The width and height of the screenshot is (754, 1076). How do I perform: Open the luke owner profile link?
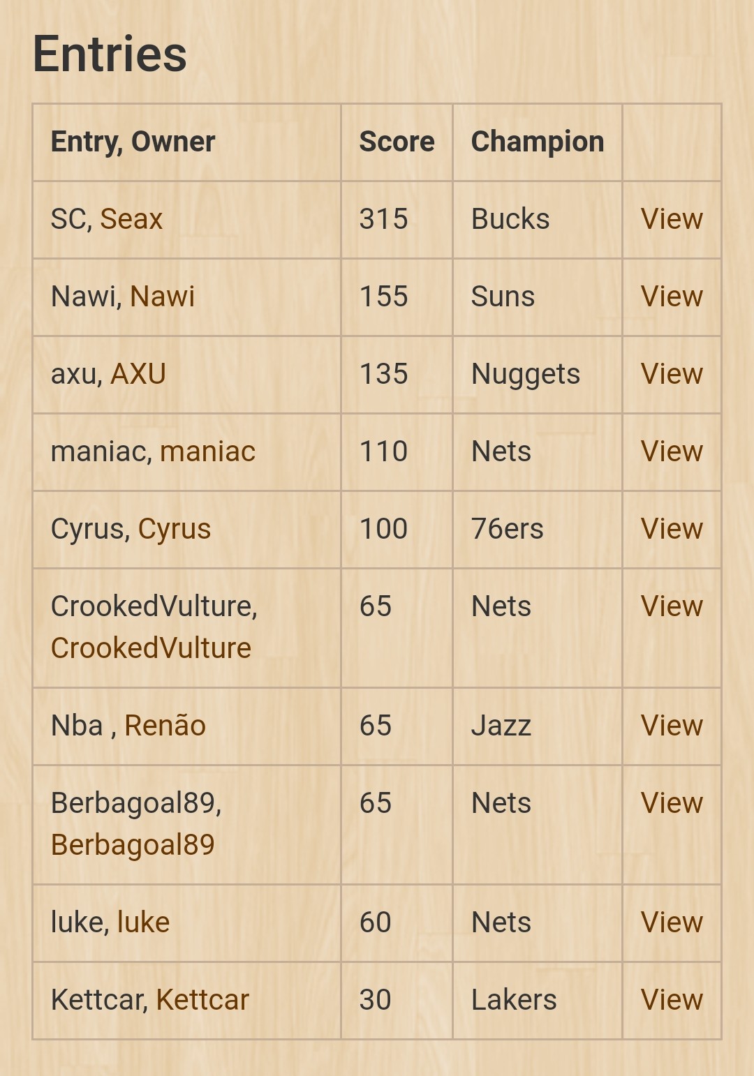(x=143, y=922)
